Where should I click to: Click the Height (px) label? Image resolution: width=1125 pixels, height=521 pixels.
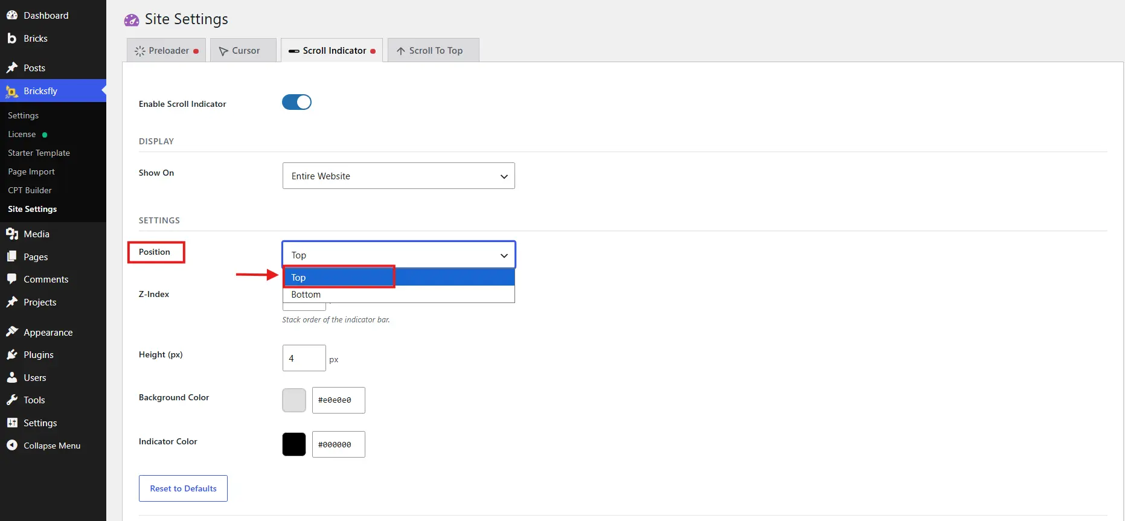click(161, 354)
